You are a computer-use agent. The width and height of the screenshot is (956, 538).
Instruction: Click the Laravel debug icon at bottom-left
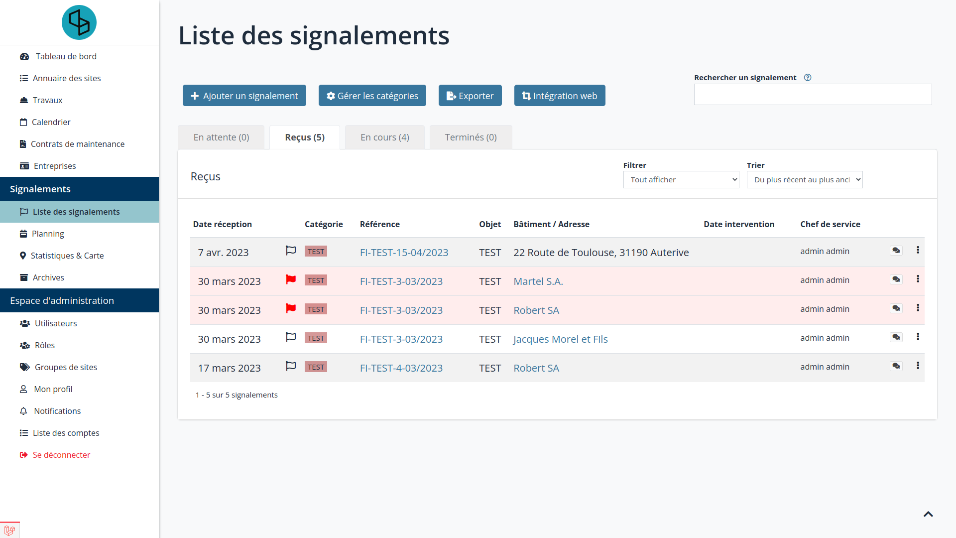click(9, 531)
